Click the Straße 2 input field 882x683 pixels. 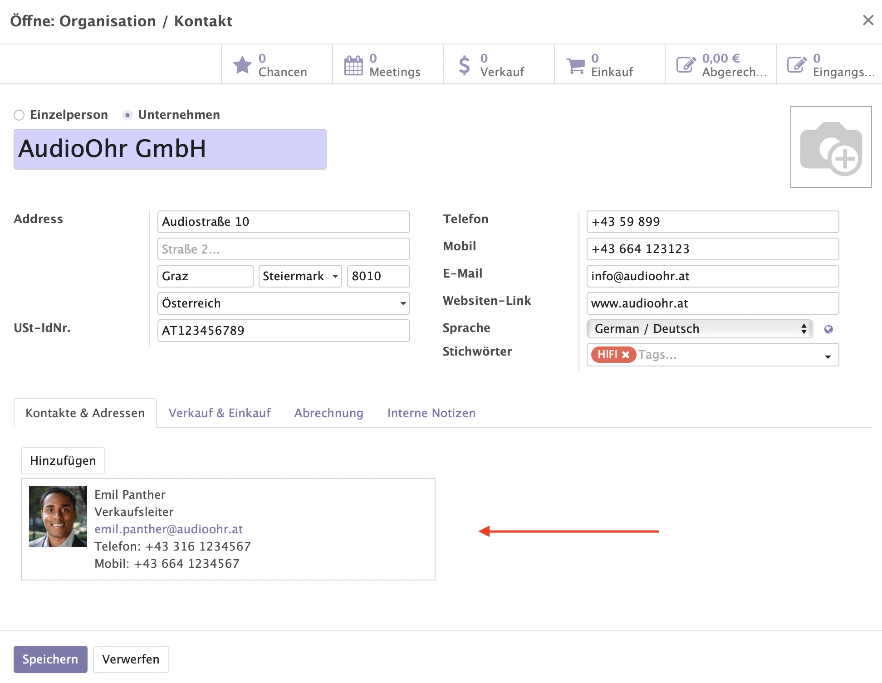(x=284, y=249)
